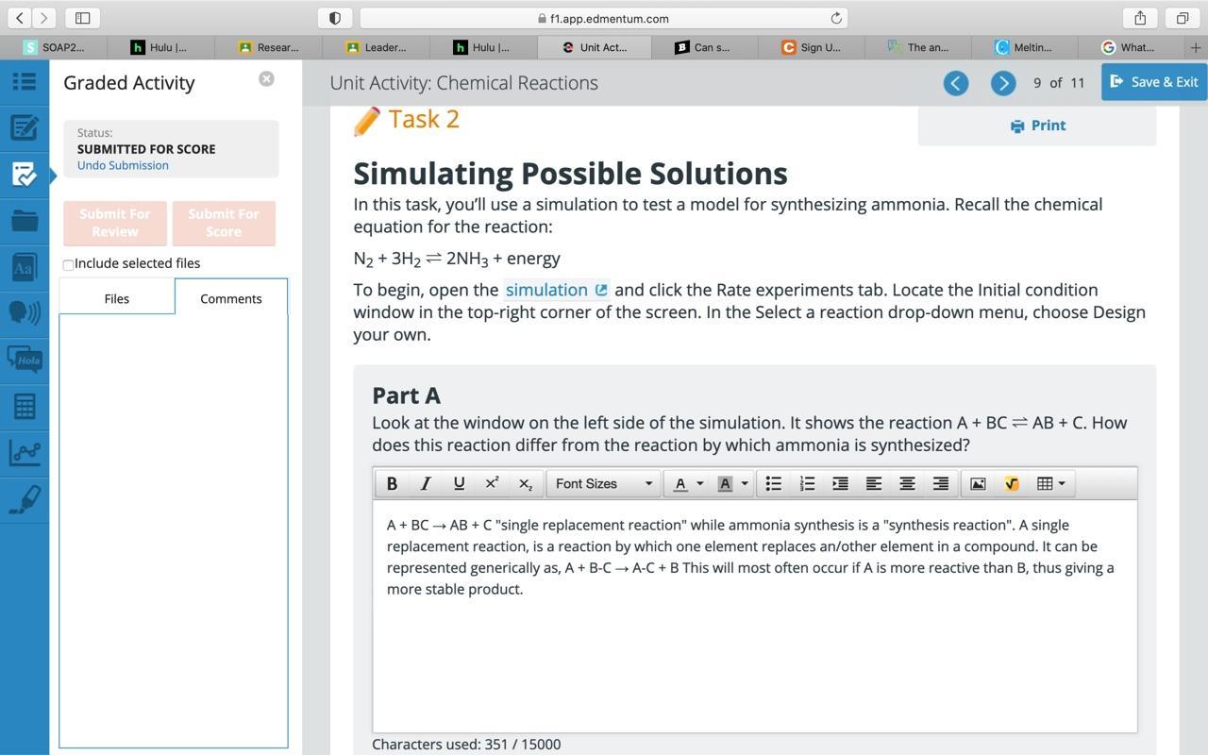The image size is (1208, 755).
Task: Open the folder icon in the sidebar
Action: pos(25,221)
